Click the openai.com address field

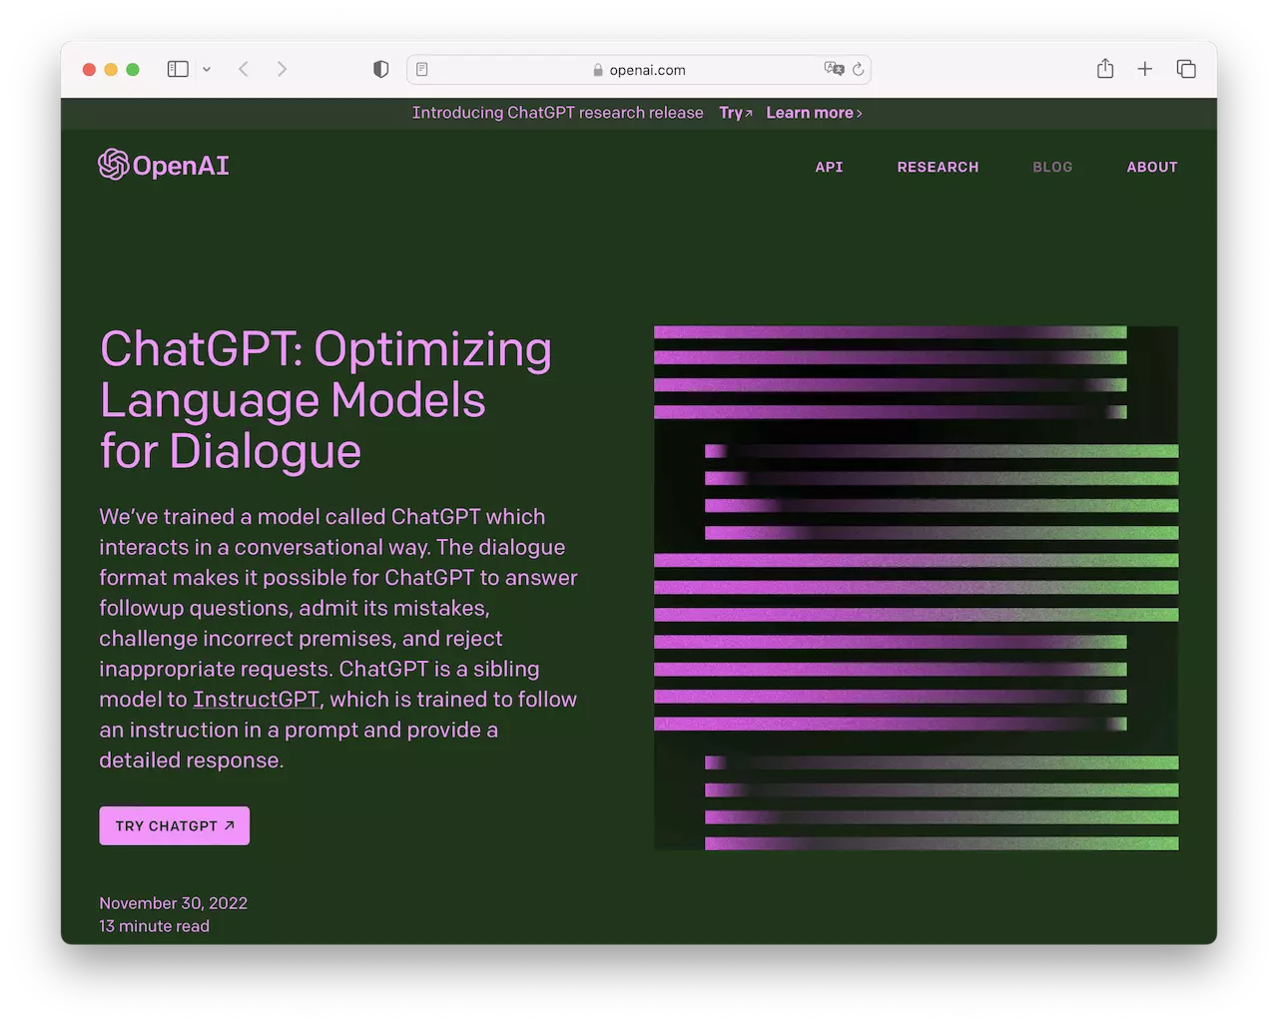click(639, 70)
